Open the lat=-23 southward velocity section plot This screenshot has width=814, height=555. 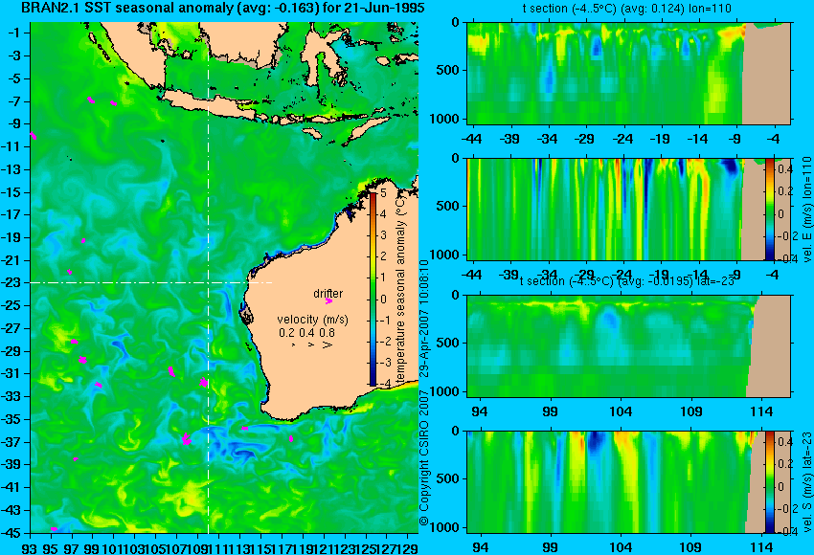tap(616, 482)
